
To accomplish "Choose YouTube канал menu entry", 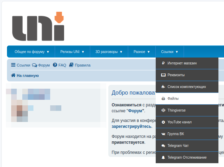I will (187, 122).
